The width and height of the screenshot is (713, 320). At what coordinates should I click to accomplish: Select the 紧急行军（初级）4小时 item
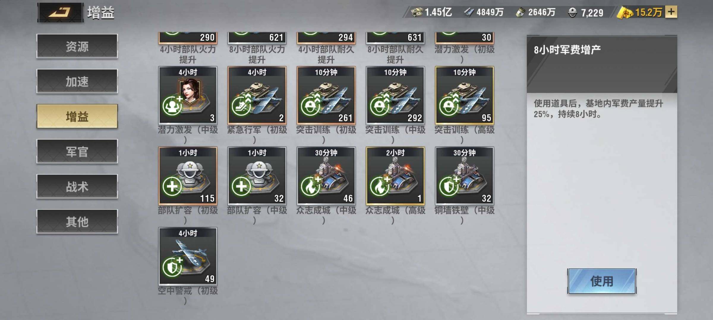click(x=257, y=95)
